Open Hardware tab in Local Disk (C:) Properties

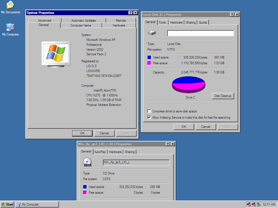[x=176, y=22]
